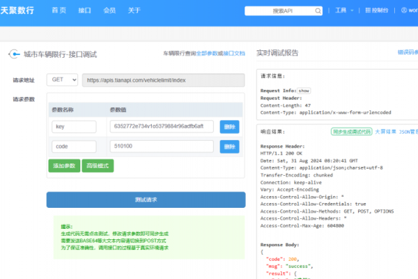Click the 510100 value field
This screenshot has width=418, height=279.
(162, 146)
